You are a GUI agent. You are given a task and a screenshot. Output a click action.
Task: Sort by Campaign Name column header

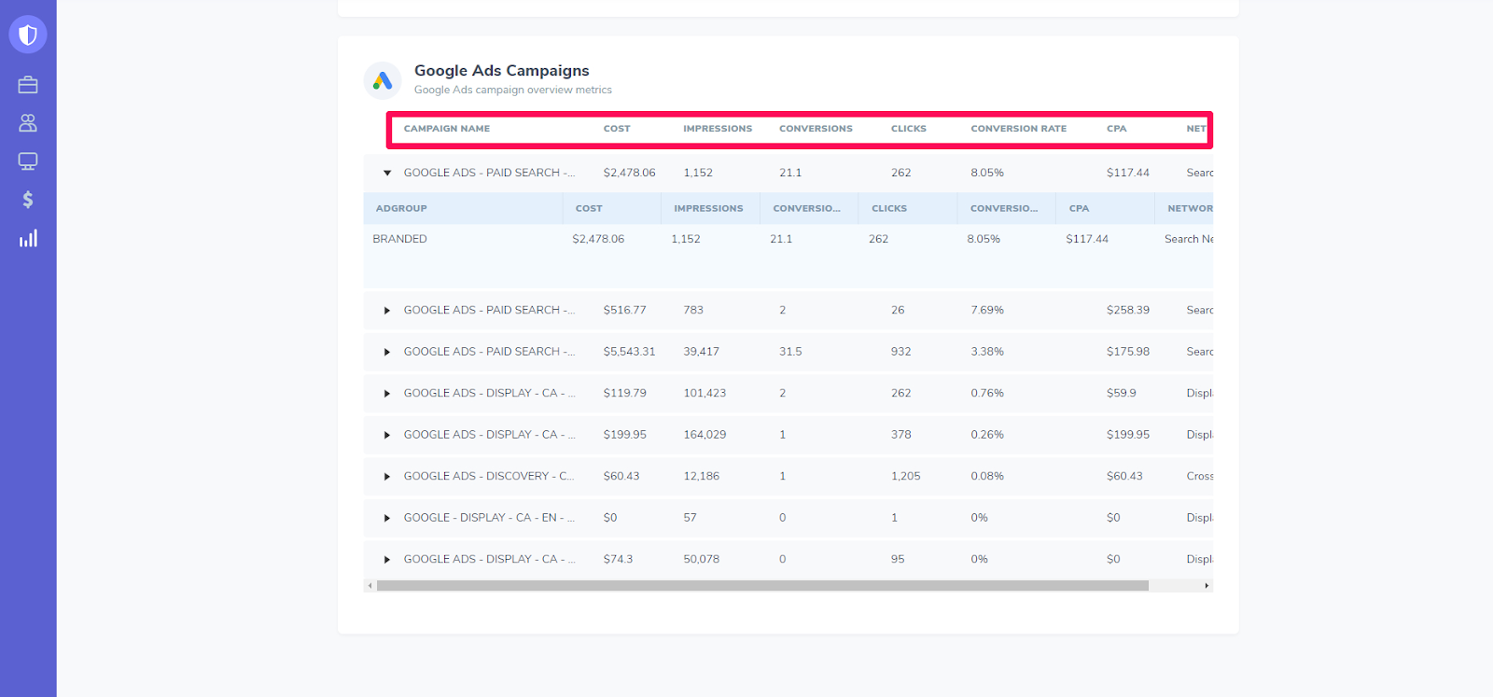447,129
